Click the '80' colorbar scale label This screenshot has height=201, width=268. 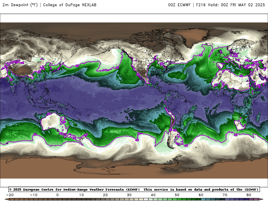[249, 195]
